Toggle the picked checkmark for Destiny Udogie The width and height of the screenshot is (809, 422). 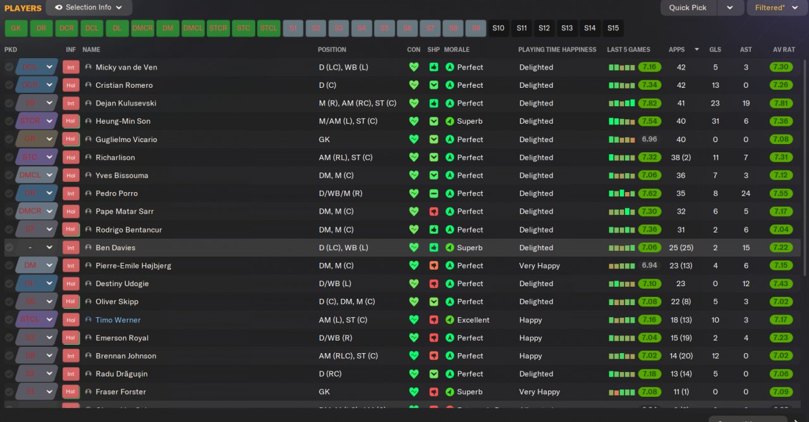(x=9, y=284)
